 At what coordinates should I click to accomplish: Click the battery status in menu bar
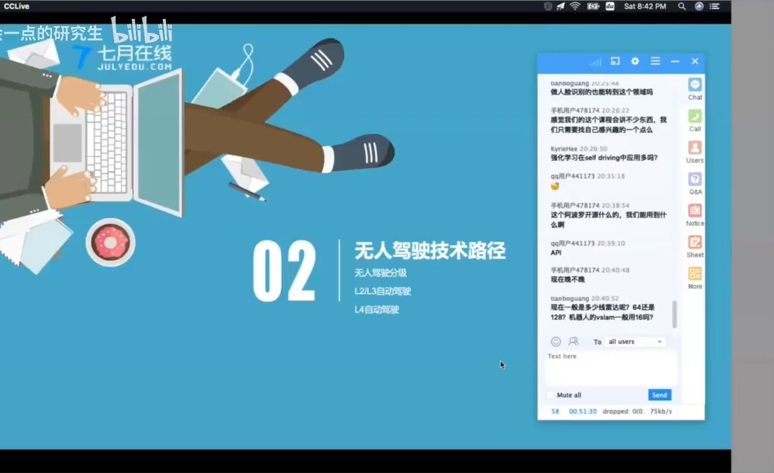point(594,7)
